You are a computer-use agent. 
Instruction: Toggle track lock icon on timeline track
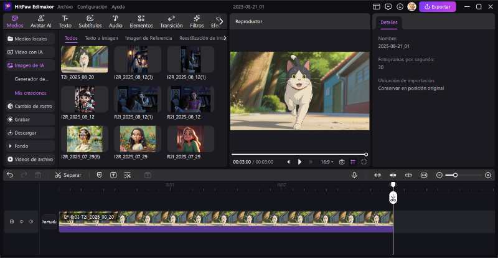[12, 222]
